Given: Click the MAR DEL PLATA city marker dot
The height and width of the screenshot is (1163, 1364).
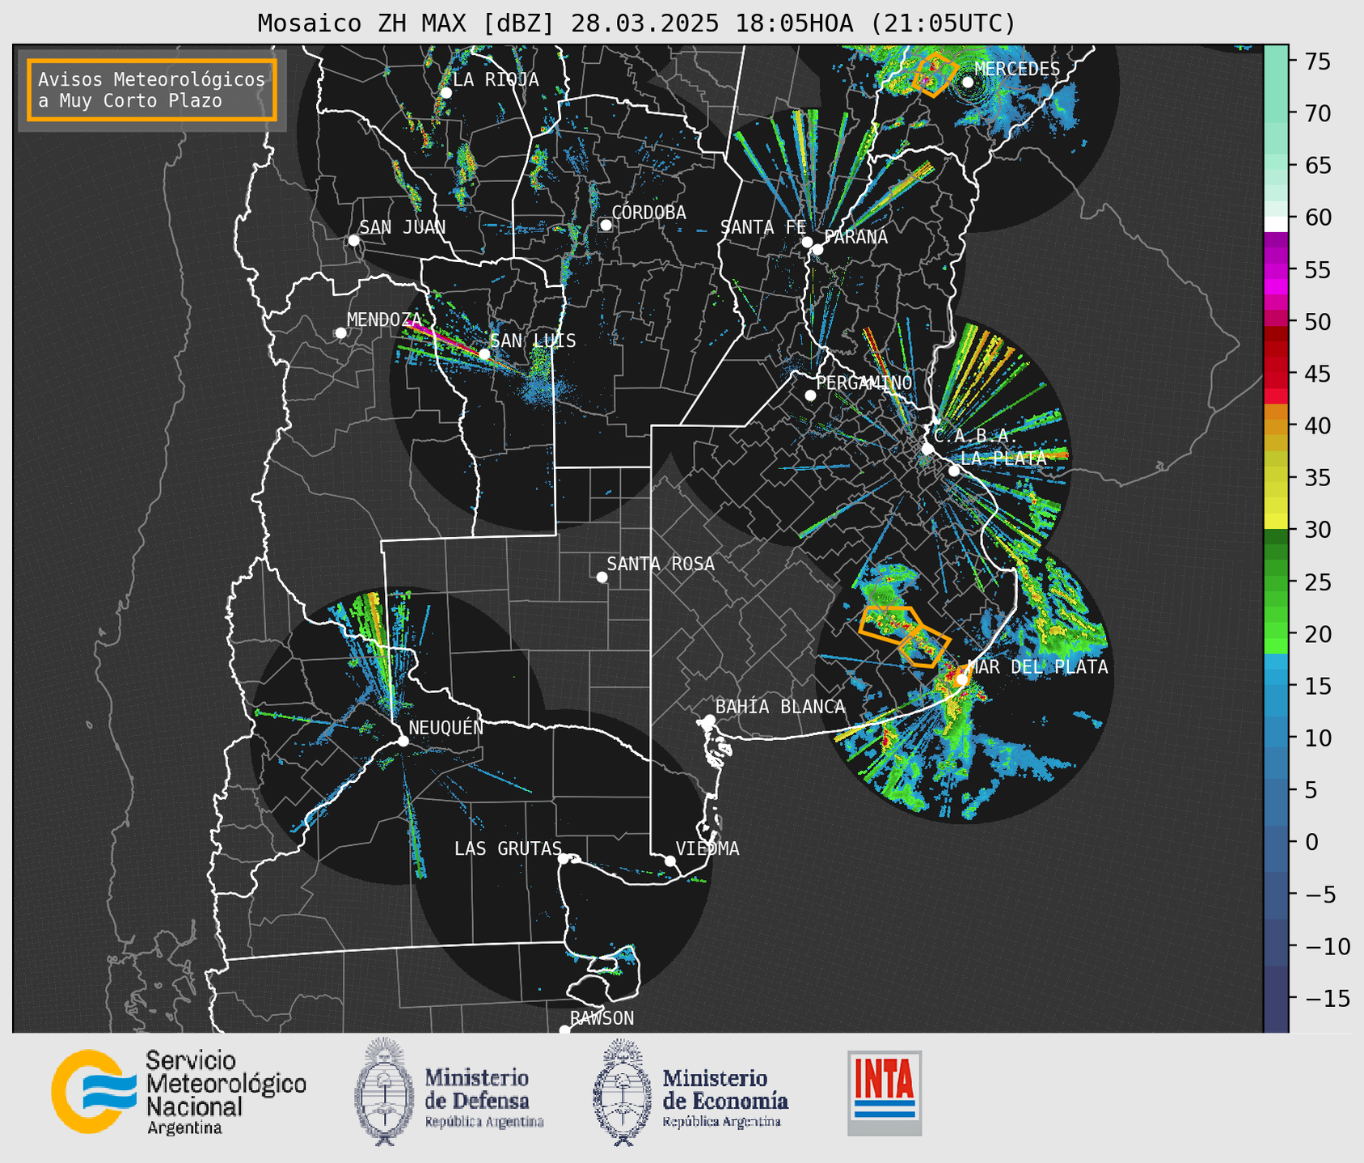Looking at the screenshot, I should click(961, 679).
